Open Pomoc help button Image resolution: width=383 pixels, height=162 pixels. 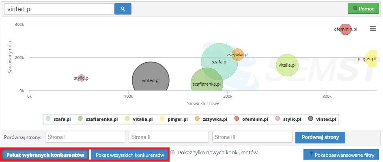pos(364,9)
